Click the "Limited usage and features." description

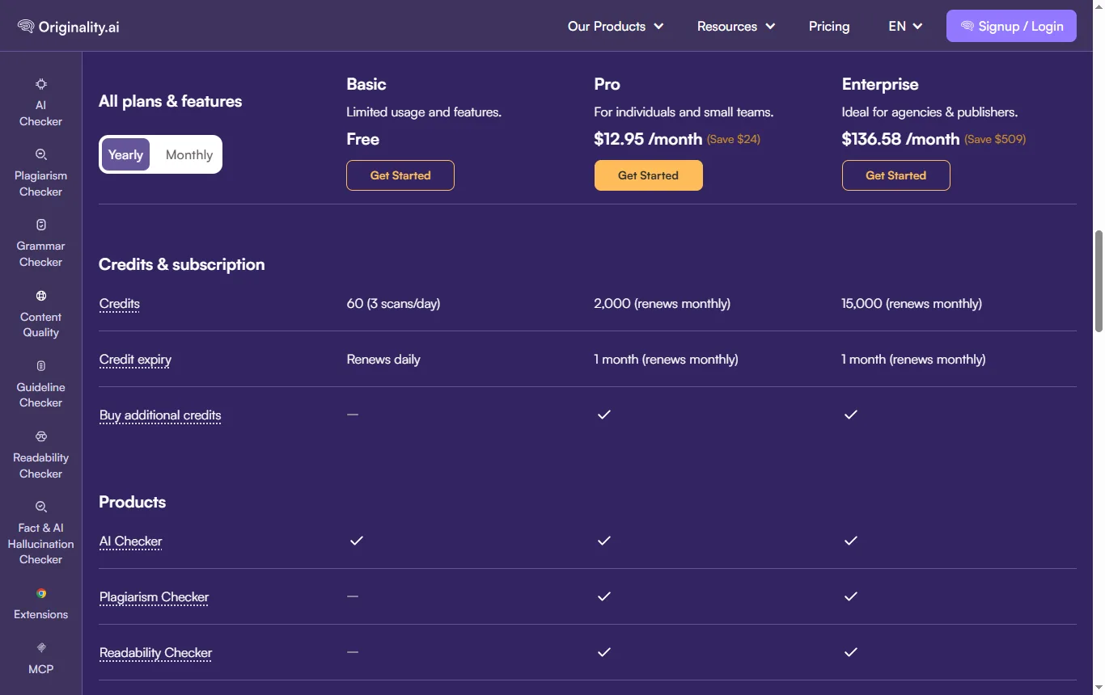pos(424,112)
